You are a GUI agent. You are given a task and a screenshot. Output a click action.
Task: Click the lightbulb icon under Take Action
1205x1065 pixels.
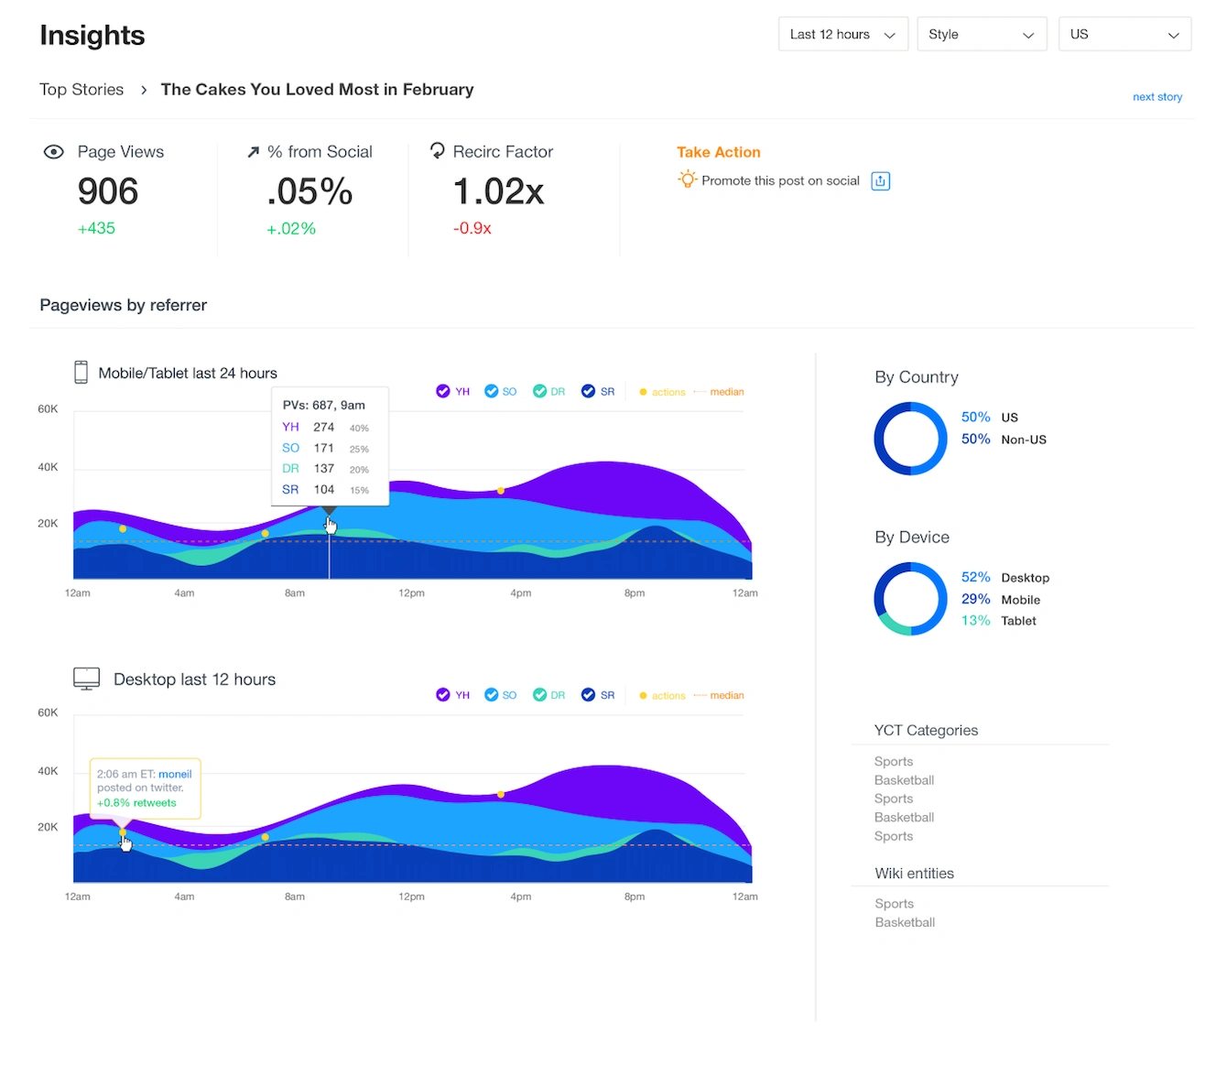tap(687, 179)
